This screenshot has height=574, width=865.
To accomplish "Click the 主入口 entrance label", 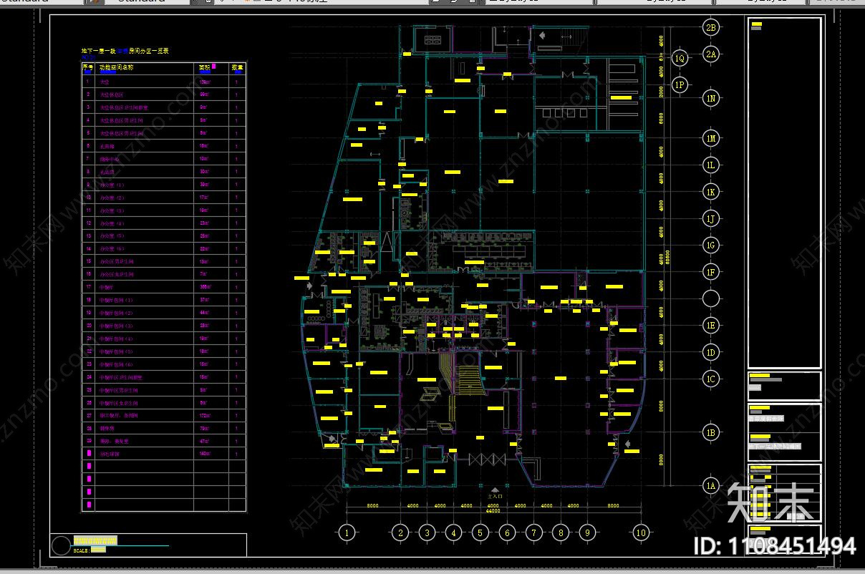I will 495,495.
